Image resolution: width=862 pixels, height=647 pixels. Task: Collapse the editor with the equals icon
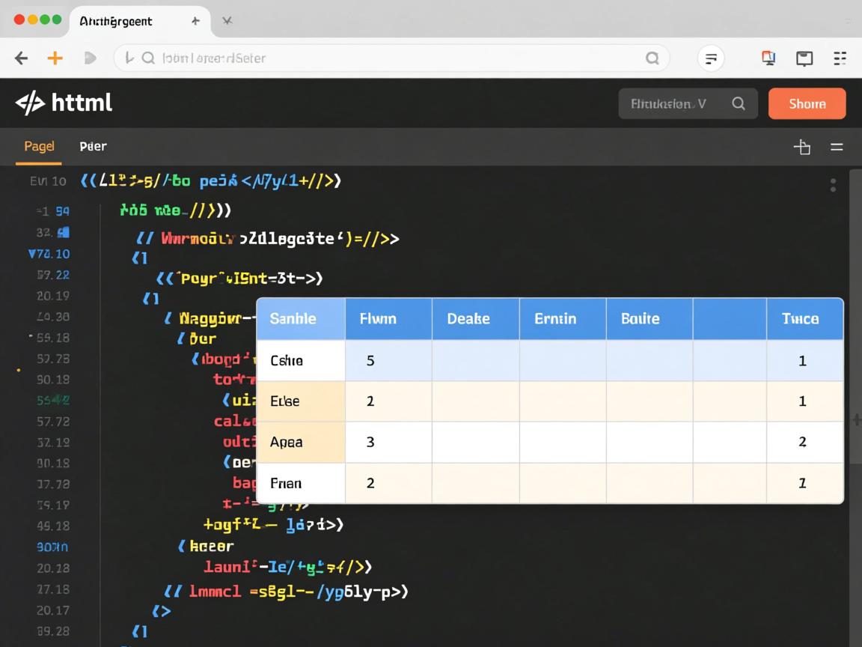coord(837,147)
